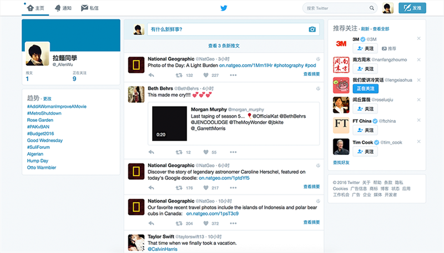Focus the 搜索 Twitter search field

(340, 8)
